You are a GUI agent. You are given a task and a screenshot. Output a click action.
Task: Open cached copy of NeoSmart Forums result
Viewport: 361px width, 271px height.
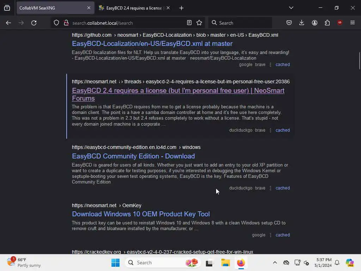click(x=283, y=130)
